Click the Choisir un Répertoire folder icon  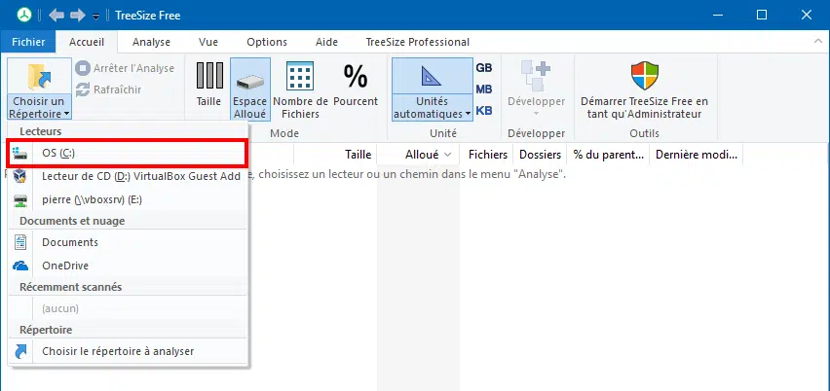click(40, 76)
